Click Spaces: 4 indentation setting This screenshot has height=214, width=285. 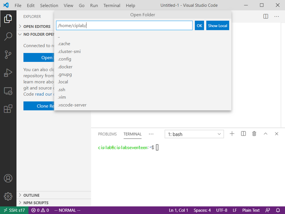click(x=202, y=210)
